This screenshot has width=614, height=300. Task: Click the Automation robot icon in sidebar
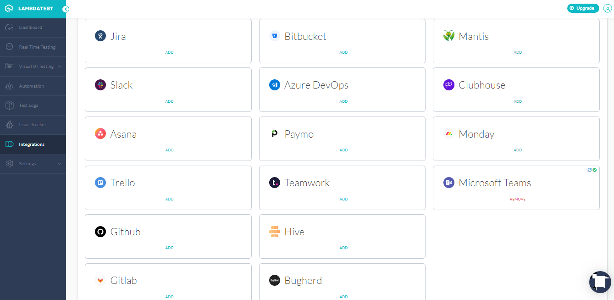click(x=9, y=86)
